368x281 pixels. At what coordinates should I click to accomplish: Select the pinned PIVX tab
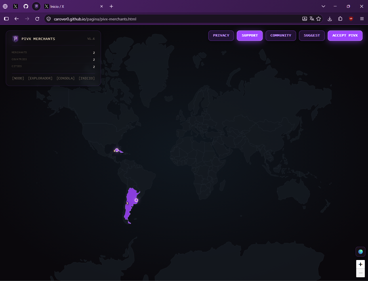pos(36,6)
